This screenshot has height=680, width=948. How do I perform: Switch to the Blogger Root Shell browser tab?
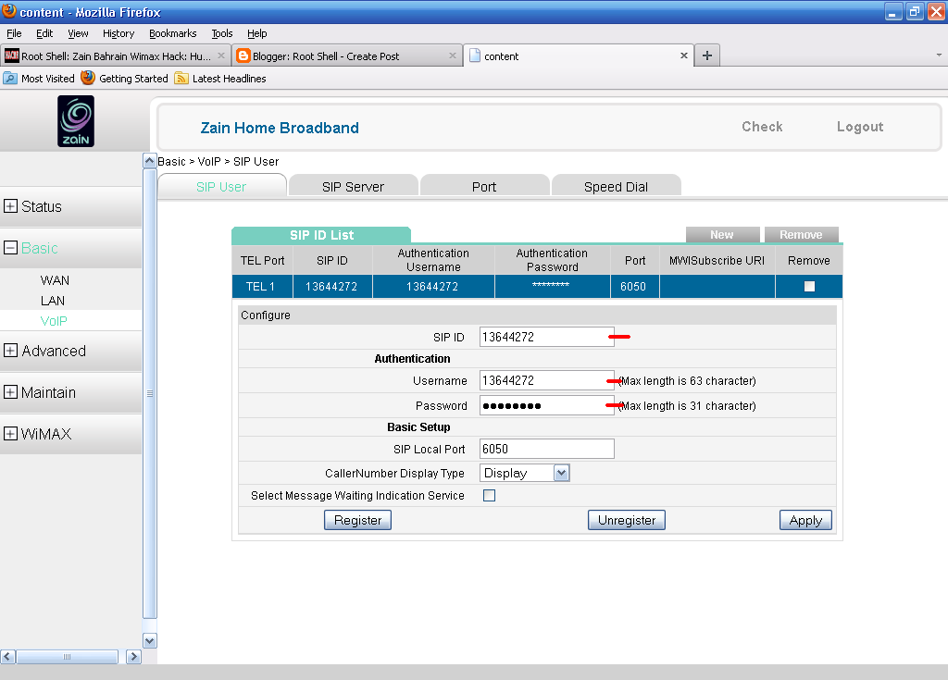(347, 56)
